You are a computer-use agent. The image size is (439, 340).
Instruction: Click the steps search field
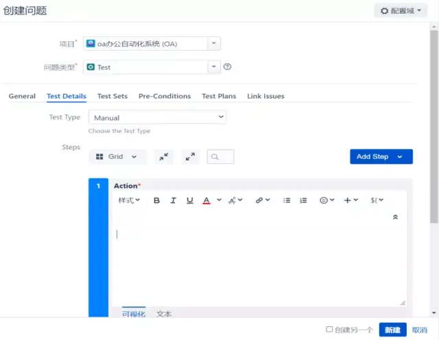pyautogui.click(x=220, y=157)
